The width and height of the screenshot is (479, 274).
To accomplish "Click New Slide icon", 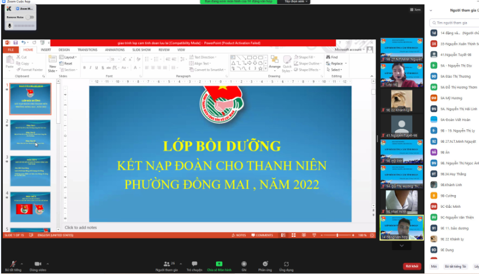I will (x=52, y=60).
